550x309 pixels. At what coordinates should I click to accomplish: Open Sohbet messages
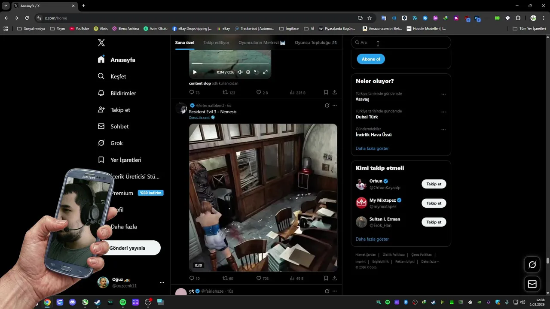pos(113,127)
